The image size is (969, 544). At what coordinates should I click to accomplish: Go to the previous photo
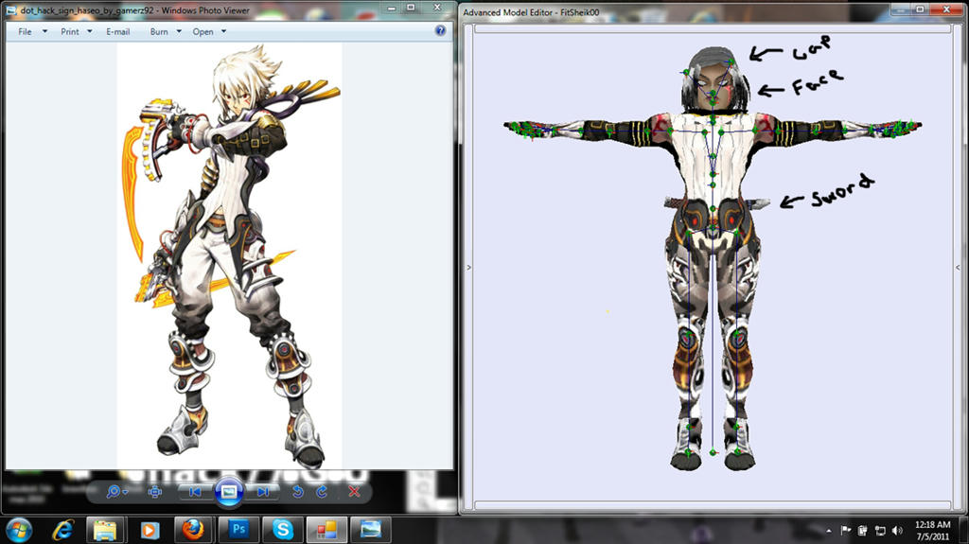coord(195,492)
